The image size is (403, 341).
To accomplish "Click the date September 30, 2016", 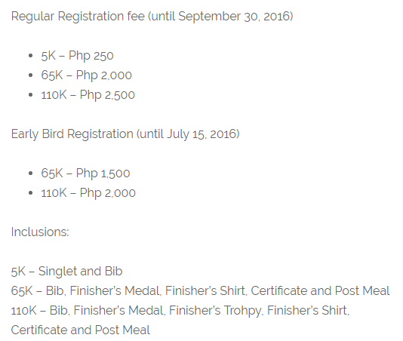I will pos(234,17).
